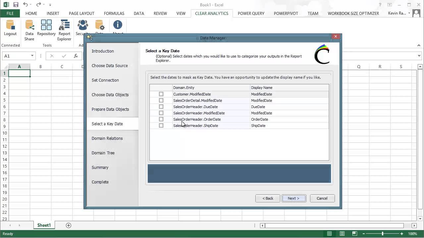Switch to the FORMULAS ribbon tab

114,13
